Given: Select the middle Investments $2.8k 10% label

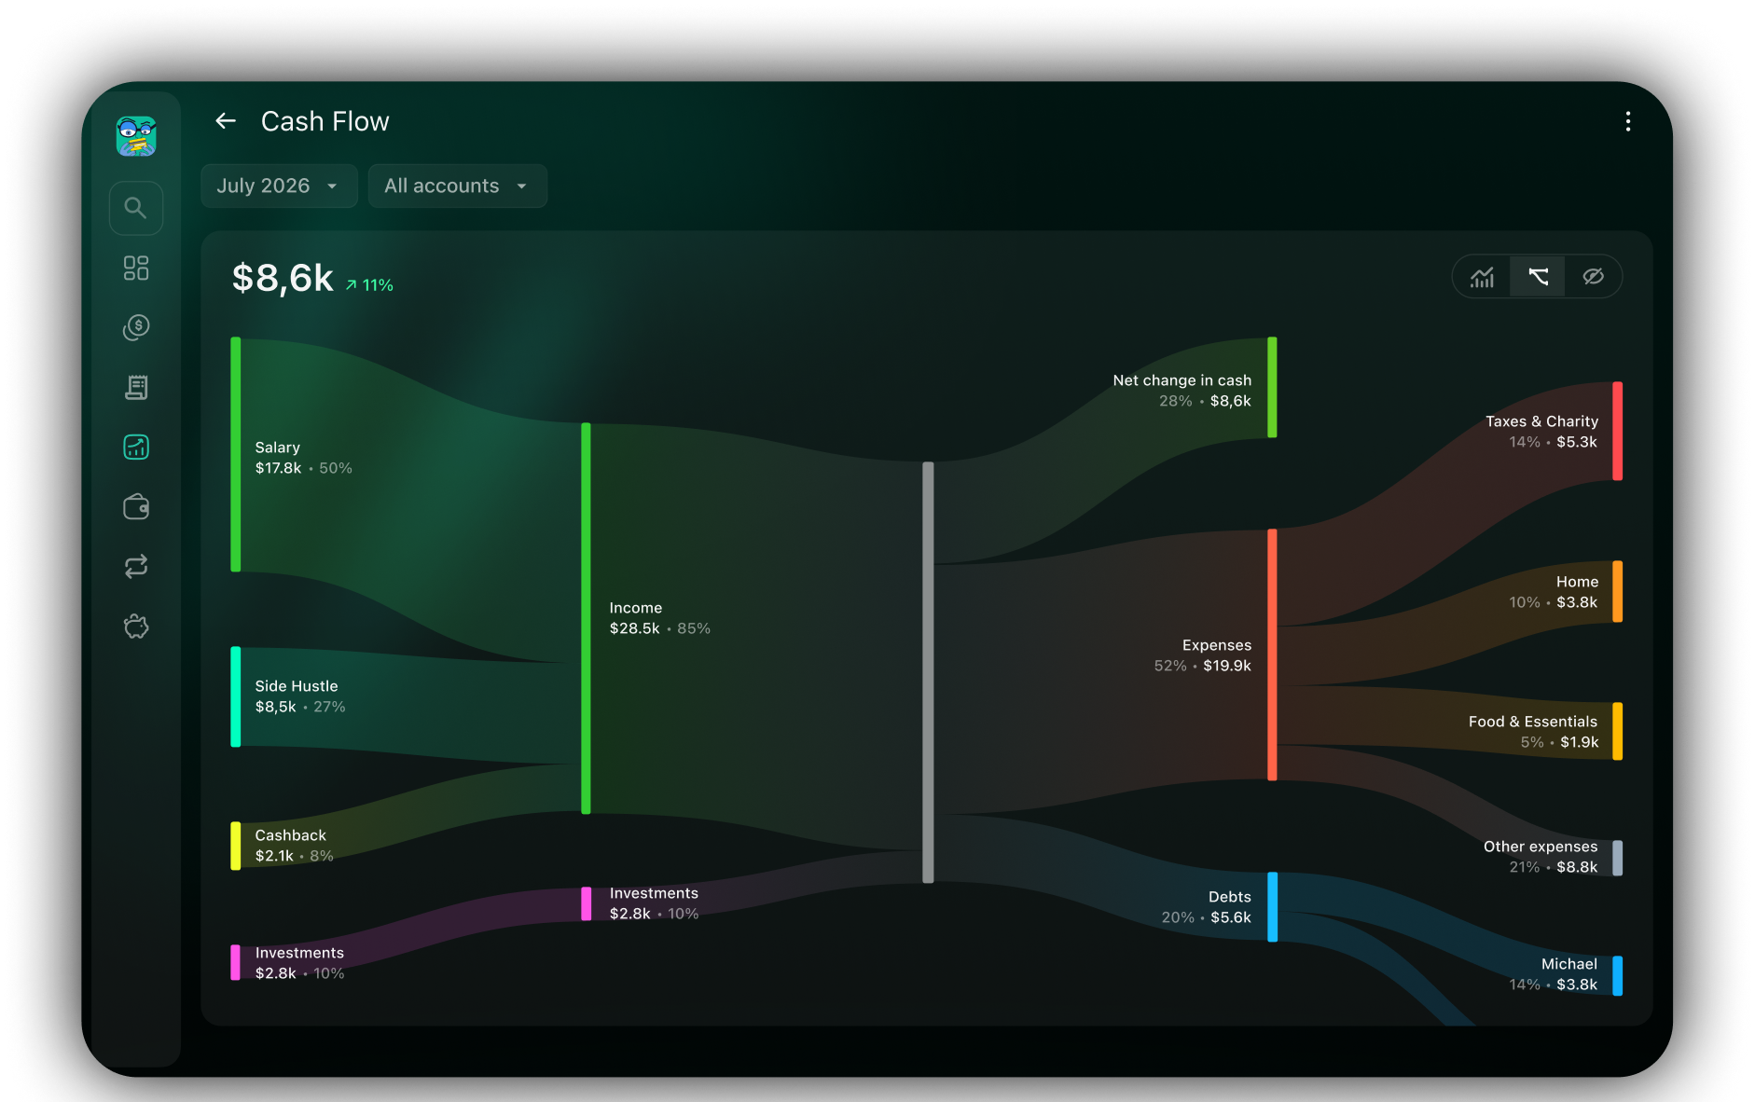Looking at the screenshot, I should (654, 903).
